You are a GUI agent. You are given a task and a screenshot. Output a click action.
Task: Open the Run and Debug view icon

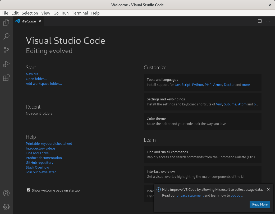pos(6,64)
